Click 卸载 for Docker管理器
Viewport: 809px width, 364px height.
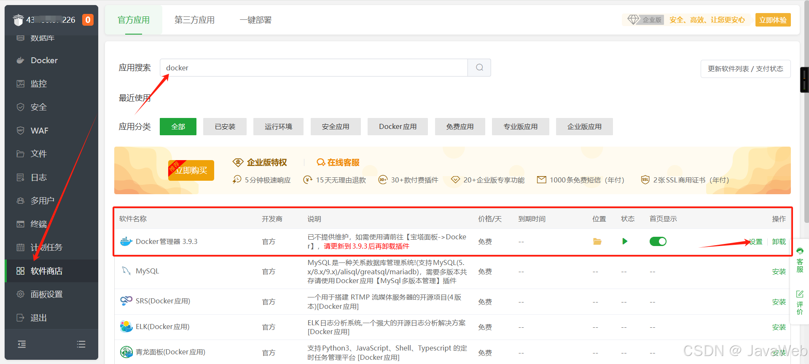[x=779, y=241]
